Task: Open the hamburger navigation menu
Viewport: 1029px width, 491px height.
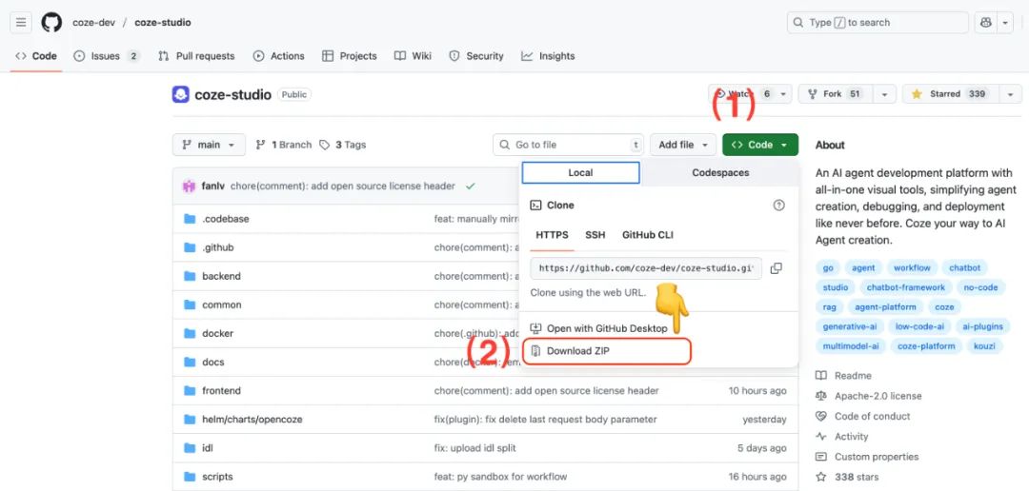Action: click(21, 22)
